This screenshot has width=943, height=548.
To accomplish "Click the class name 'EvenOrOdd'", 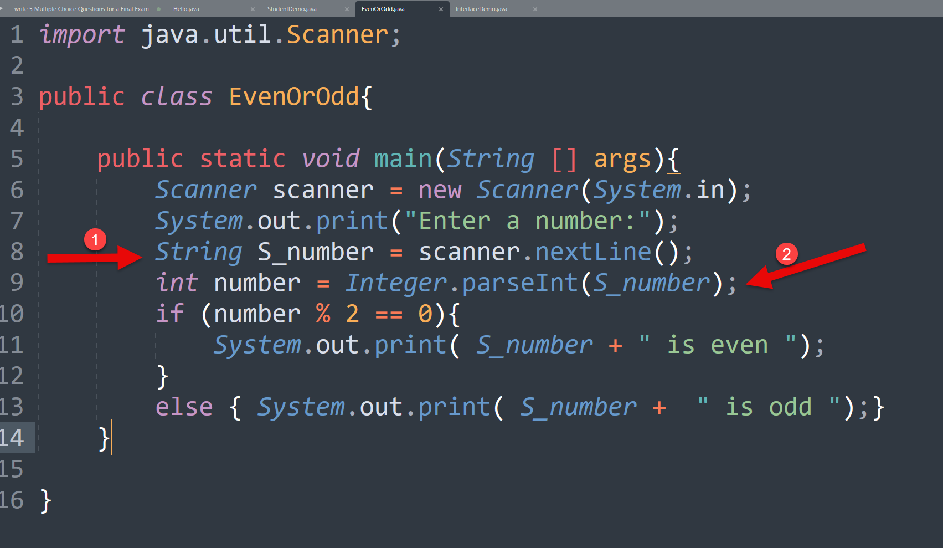I will (x=294, y=96).
